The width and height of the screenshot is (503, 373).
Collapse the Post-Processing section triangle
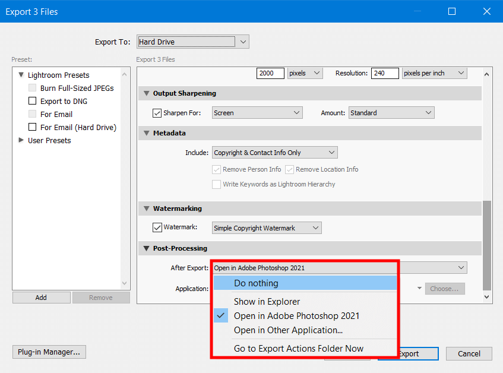coord(146,248)
